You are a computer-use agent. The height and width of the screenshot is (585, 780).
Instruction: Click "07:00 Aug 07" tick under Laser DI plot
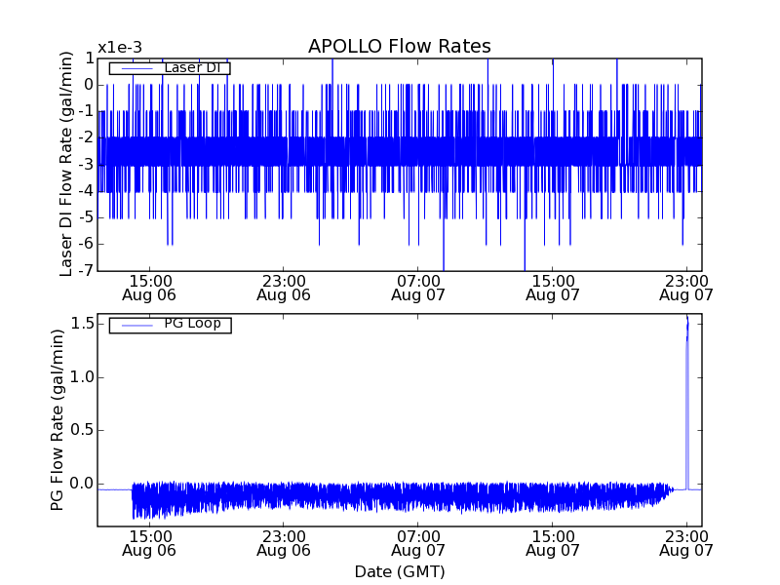click(x=418, y=289)
